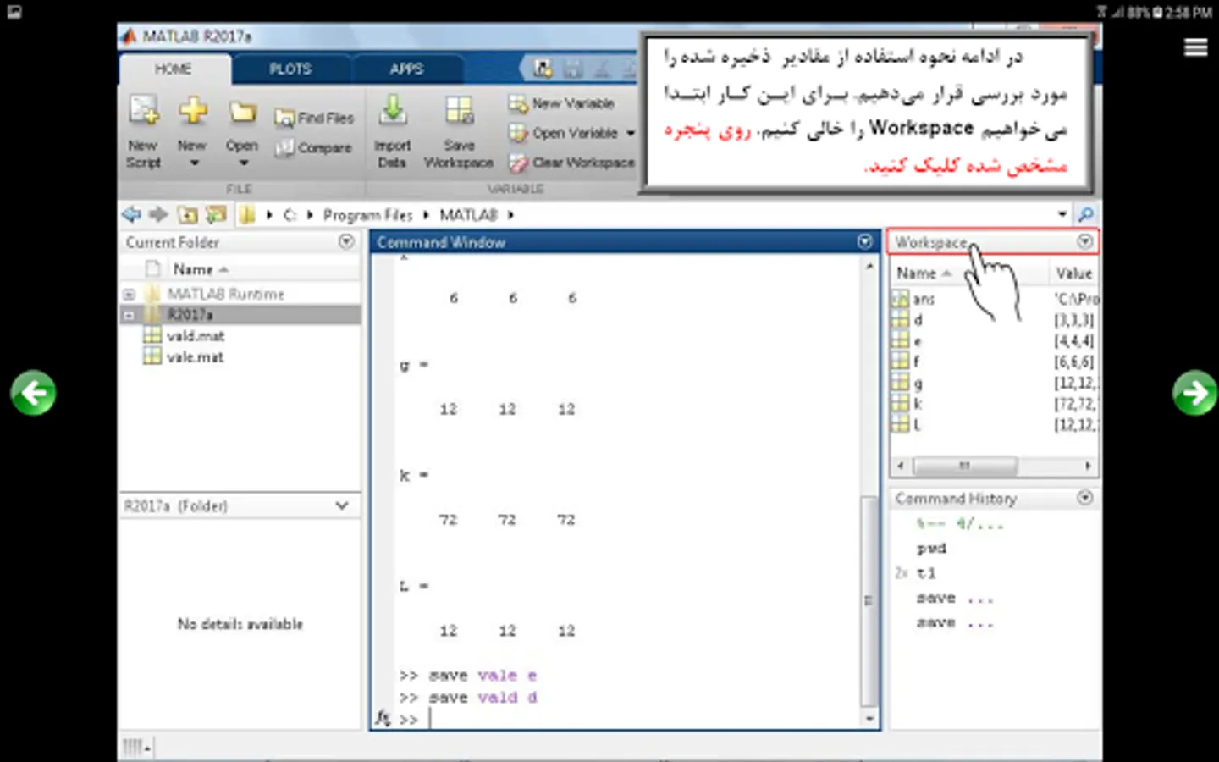Switch to the HOME tab

tap(174, 69)
